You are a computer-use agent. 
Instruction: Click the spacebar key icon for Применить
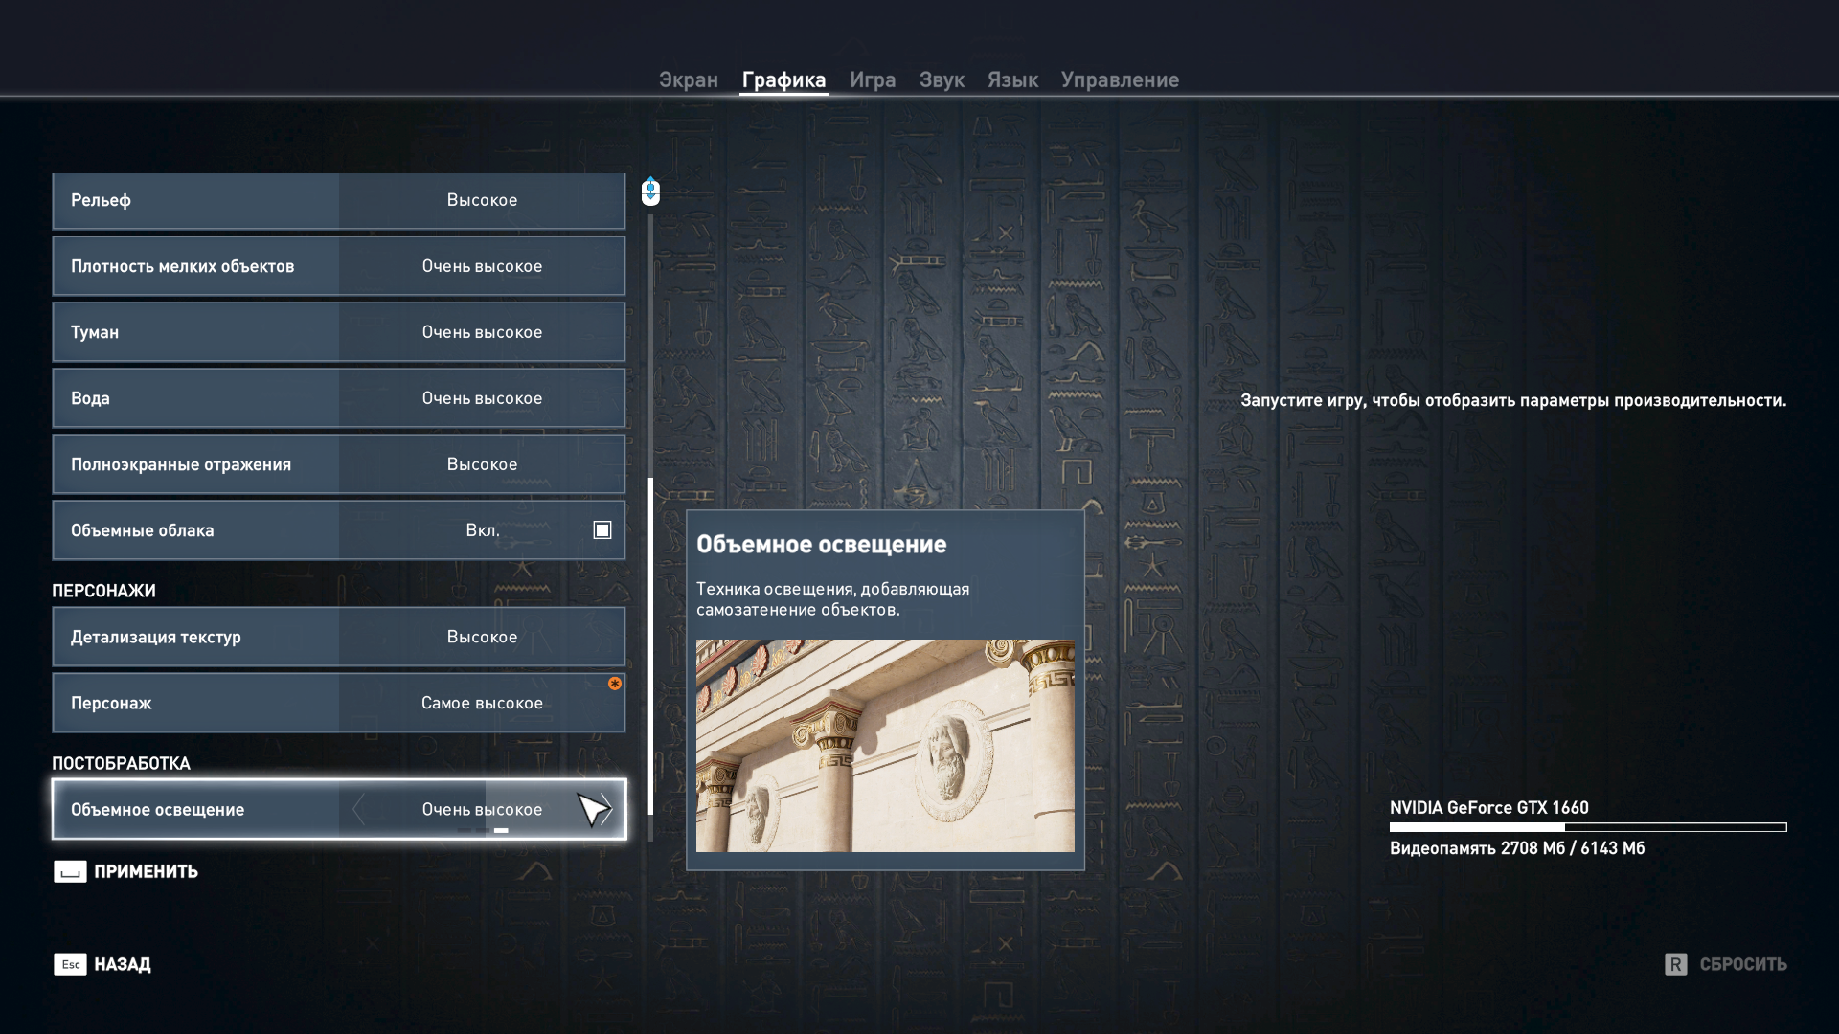pos(70,871)
